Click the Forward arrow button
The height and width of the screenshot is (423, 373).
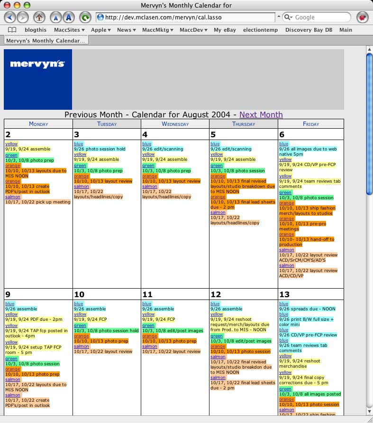pos(23,18)
